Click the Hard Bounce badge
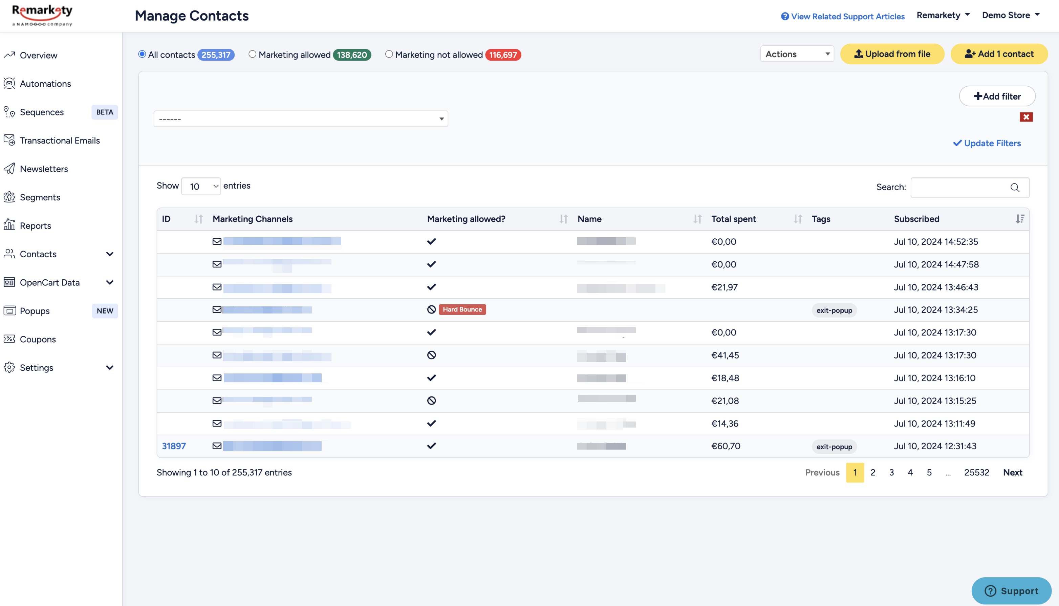The image size is (1059, 606). pyautogui.click(x=462, y=309)
